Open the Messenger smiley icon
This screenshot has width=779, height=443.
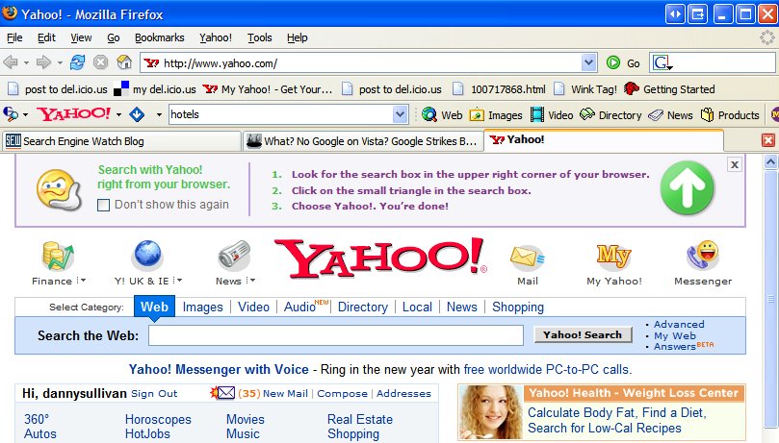click(703, 257)
